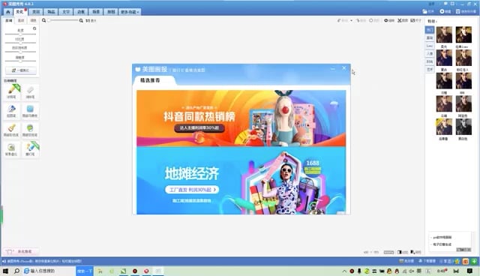Image resolution: width=480 pixels, height=276 pixels.
Task: Switch to the 文字 tab
Action: point(66,12)
